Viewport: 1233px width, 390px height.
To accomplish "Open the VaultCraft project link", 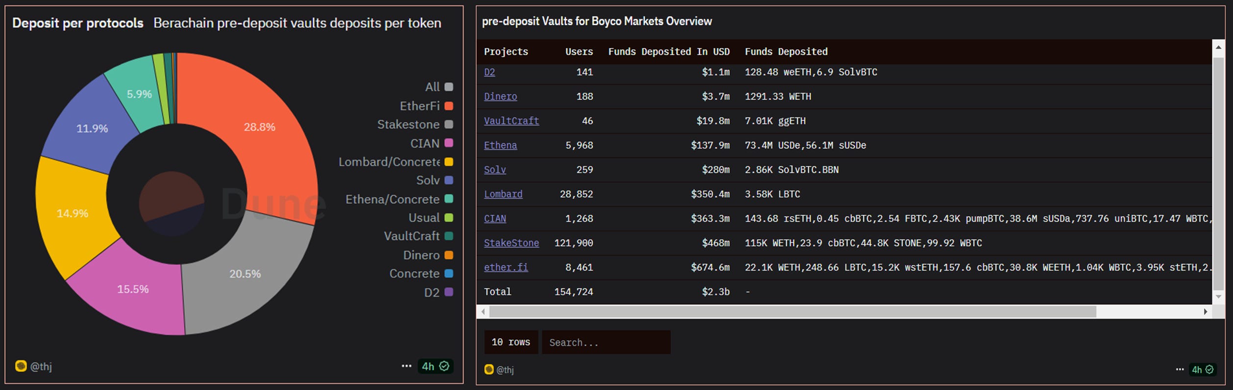I will click(x=511, y=121).
